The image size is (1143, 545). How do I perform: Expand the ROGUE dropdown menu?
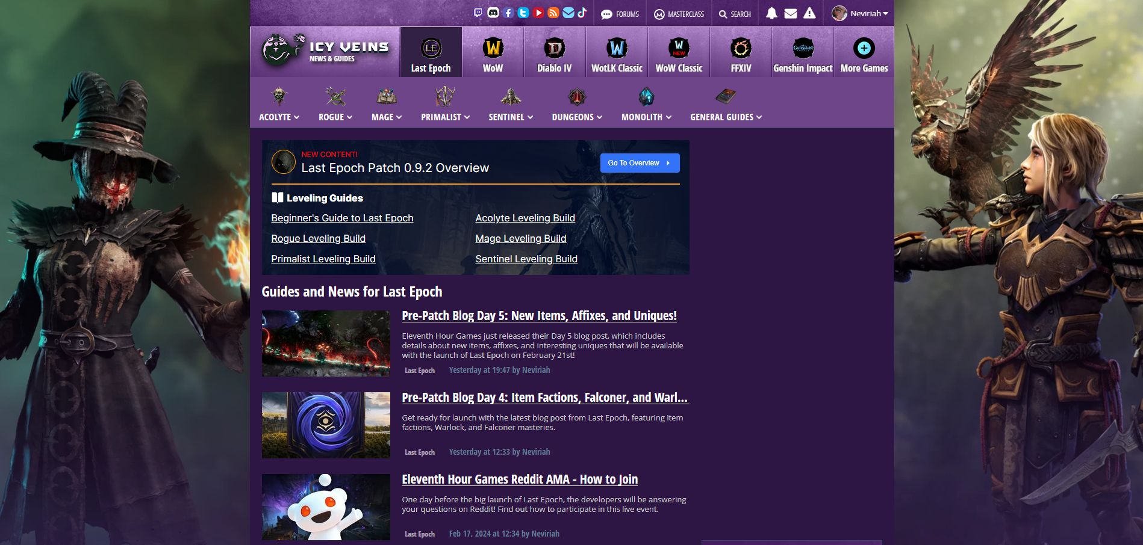click(x=335, y=117)
